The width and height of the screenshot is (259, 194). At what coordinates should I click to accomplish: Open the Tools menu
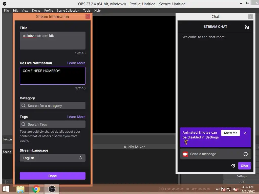[x=87, y=11]
